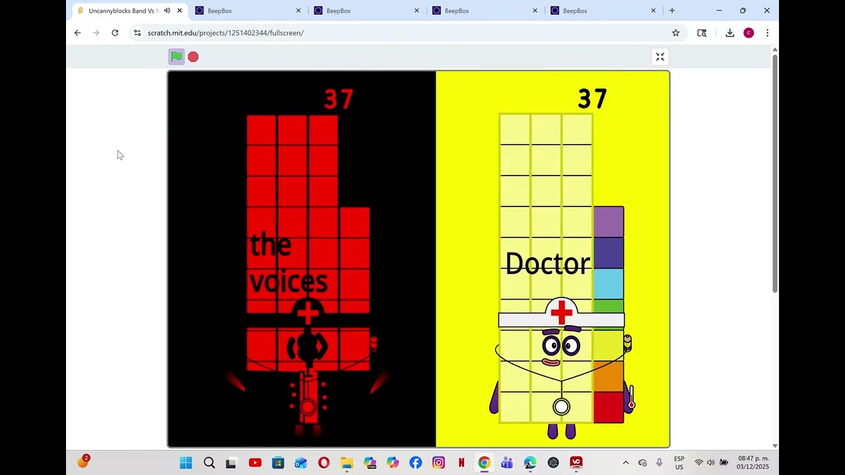This screenshot has width=845, height=475.
Task: Click the cloud sync tray icon
Action: pos(642,463)
